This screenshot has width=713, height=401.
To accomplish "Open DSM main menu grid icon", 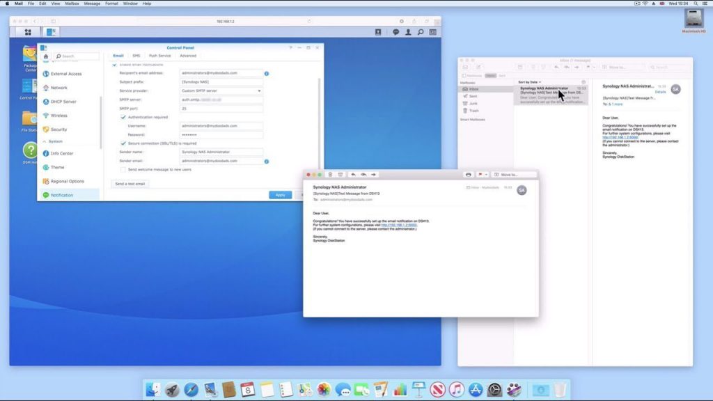I will click(28, 32).
